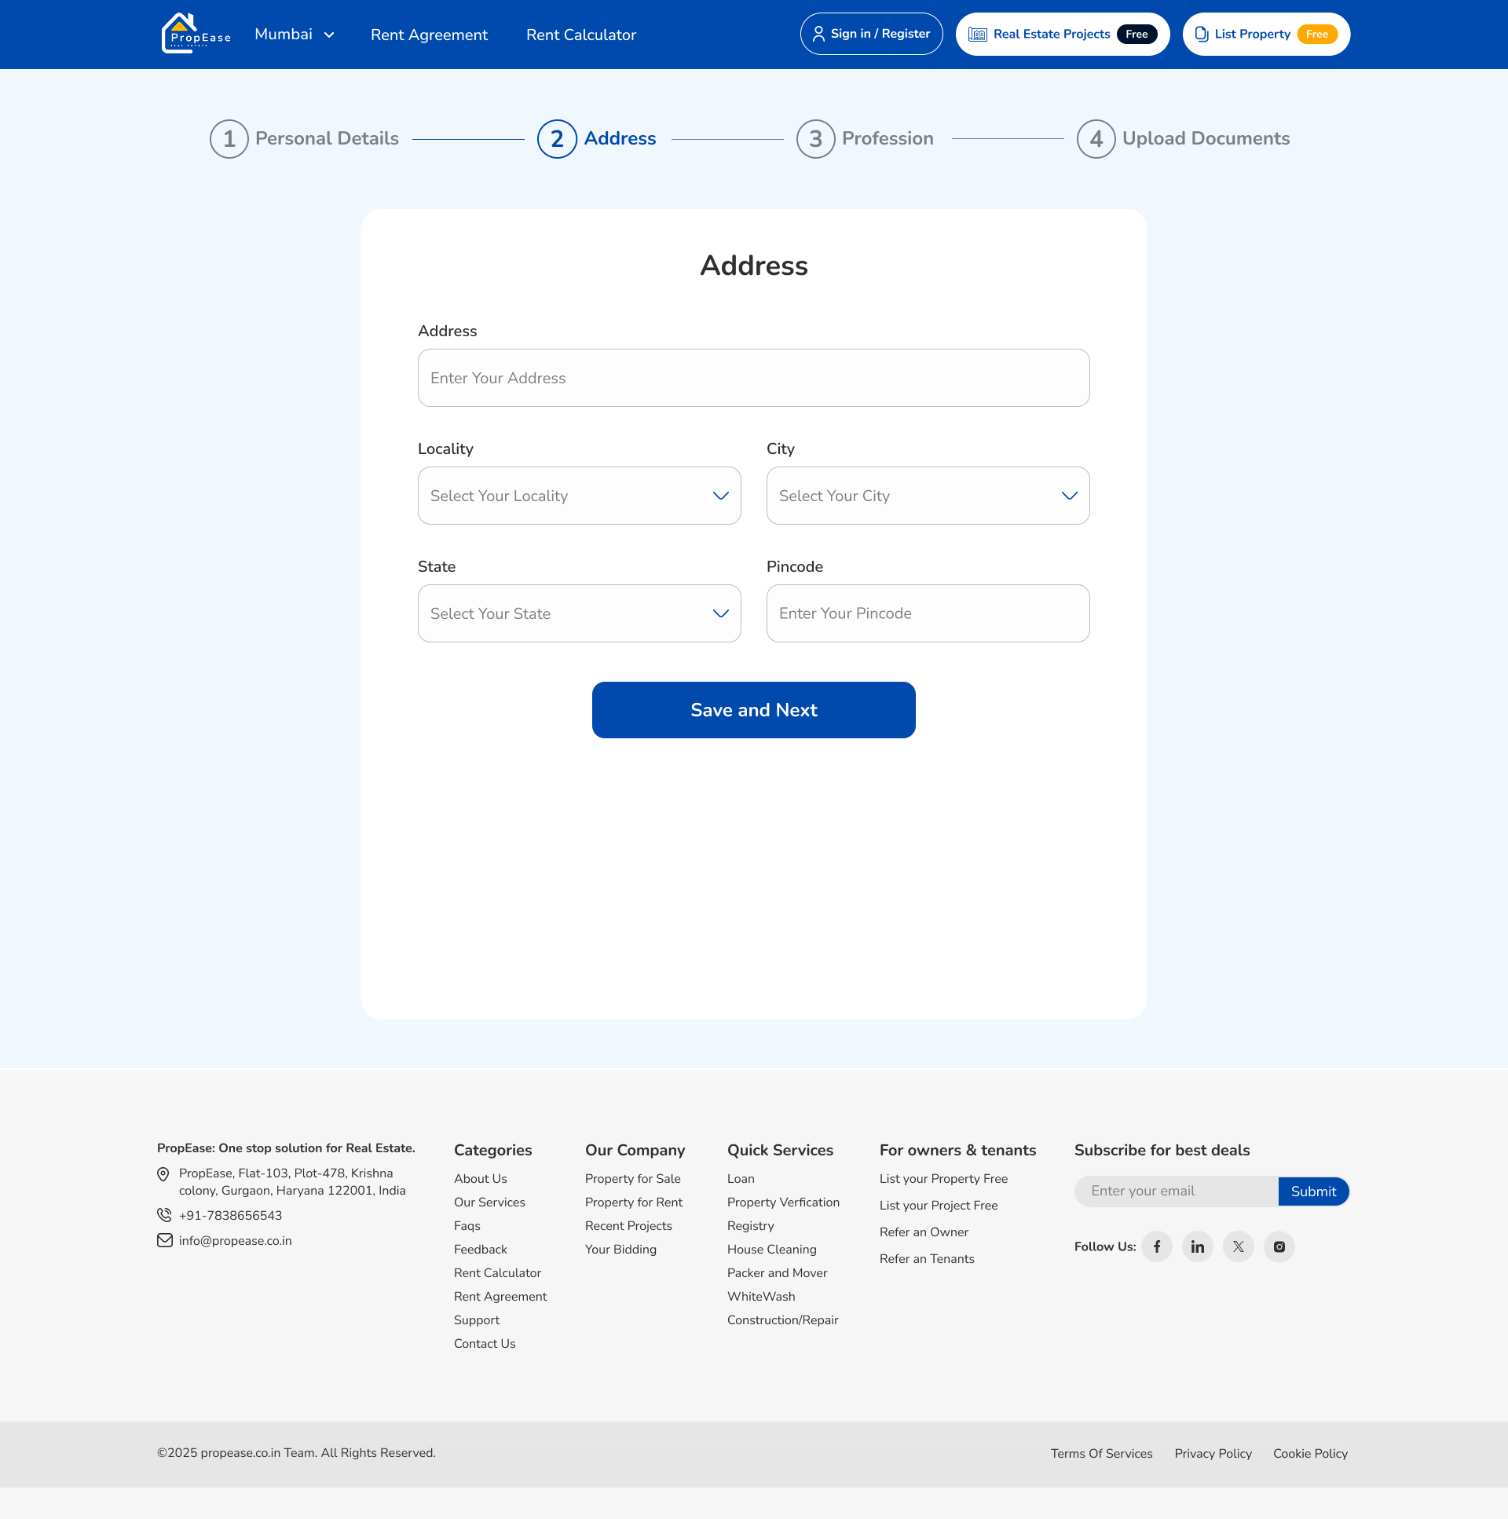Click the phone icon beside +91-7838656543
Viewport: 1508px width, 1519px height.
tap(164, 1215)
